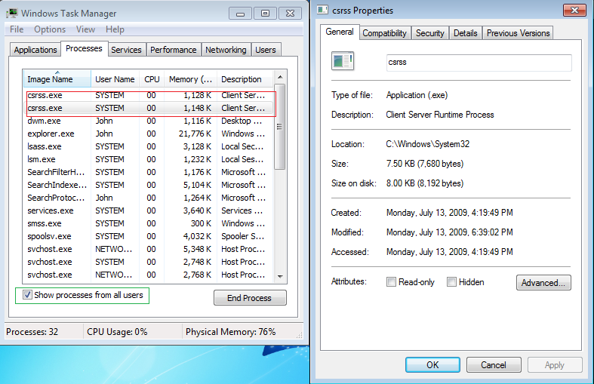Switch to the Services tab

(x=126, y=50)
